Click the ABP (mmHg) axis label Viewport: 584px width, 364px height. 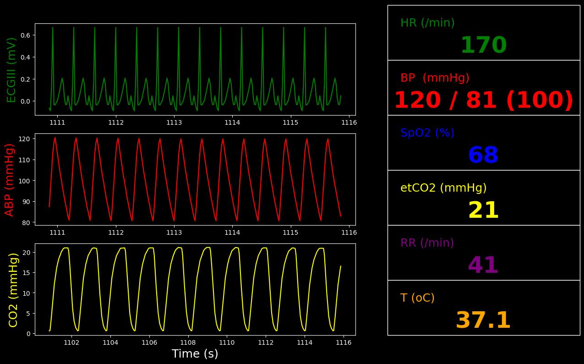click(10, 180)
